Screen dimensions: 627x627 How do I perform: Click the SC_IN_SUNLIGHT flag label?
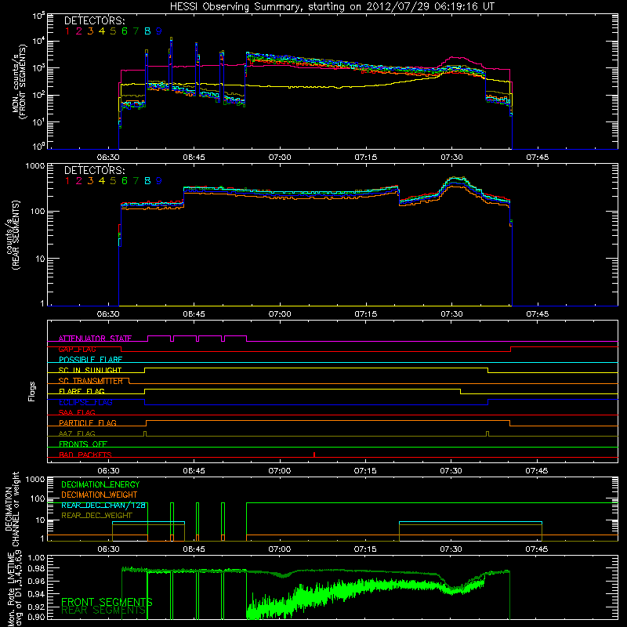click(x=90, y=370)
